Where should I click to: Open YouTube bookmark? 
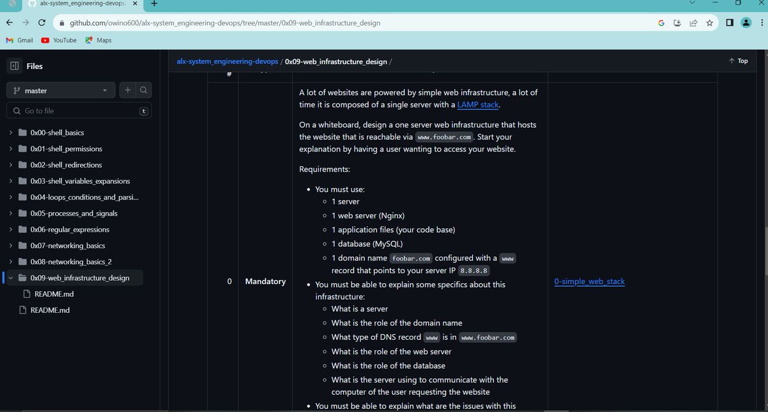pos(58,40)
